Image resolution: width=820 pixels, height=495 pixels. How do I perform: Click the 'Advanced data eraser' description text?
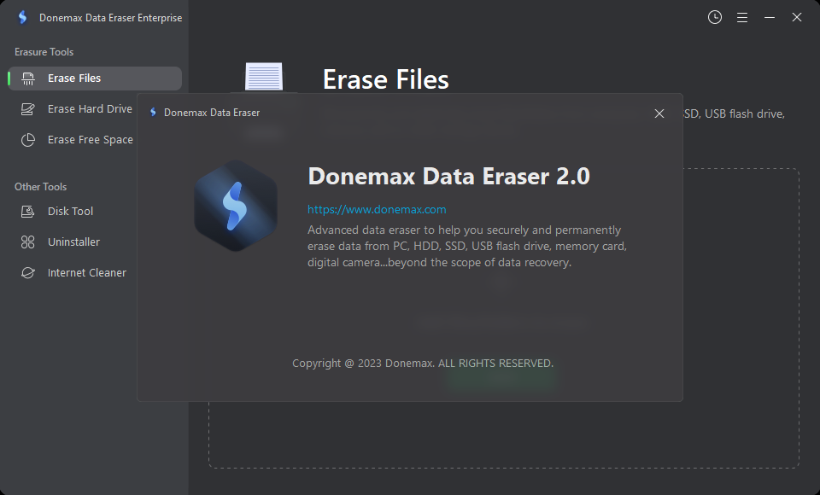tap(467, 246)
